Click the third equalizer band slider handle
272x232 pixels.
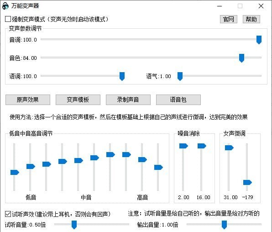click(47, 164)
